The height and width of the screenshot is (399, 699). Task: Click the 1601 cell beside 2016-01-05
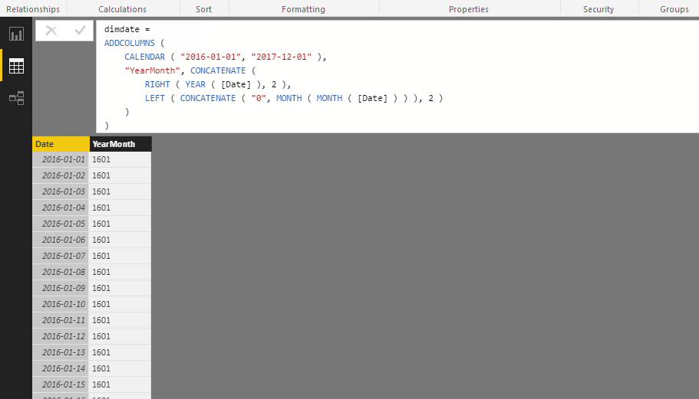(x=120, y=224)
